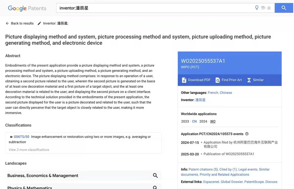Open the CN 2023 application
Image resolution: width=294 pixels, height=189 pixels.
click(194, 121)
